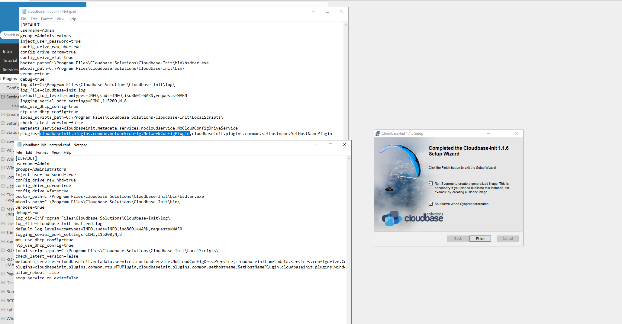Screen dimensions: 622x324
Task: Uncheck Shutdown when Sysprep terminates
Action: click(430, 204)
